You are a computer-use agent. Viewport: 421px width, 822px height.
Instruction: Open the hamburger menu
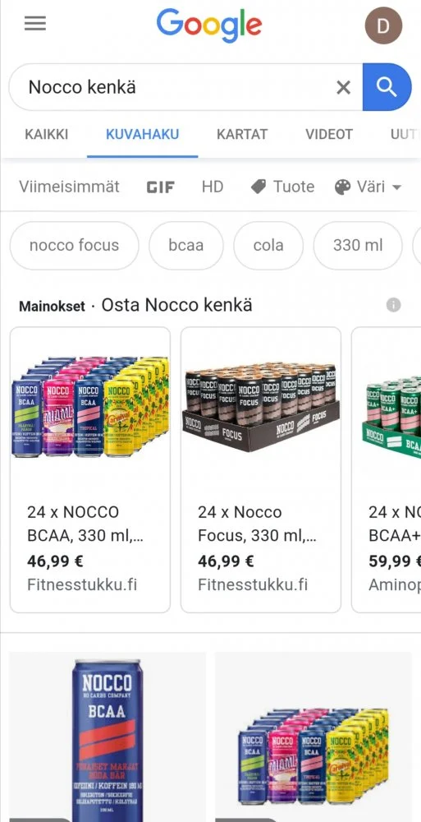pyautogui.click(x=35, y=24)
